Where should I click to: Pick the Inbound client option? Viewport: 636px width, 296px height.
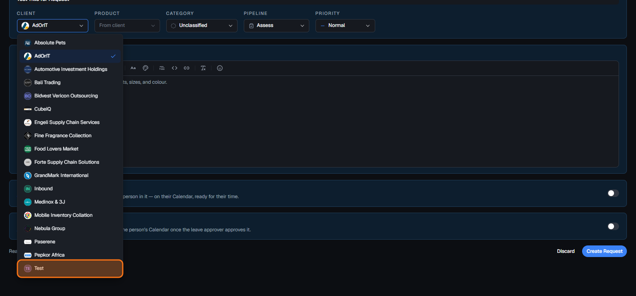click(70, 189)
